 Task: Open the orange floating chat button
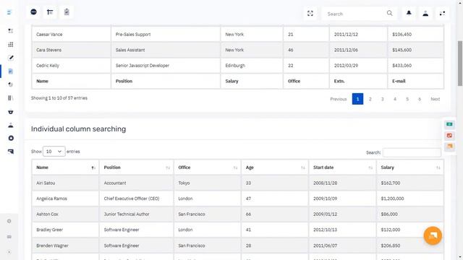(x=433, y=235)
